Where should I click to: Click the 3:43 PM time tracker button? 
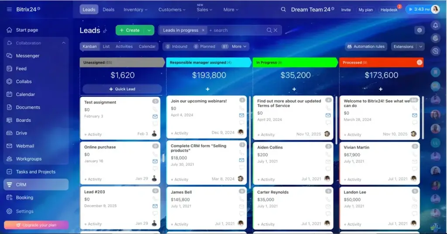click(x=419, y=10)
